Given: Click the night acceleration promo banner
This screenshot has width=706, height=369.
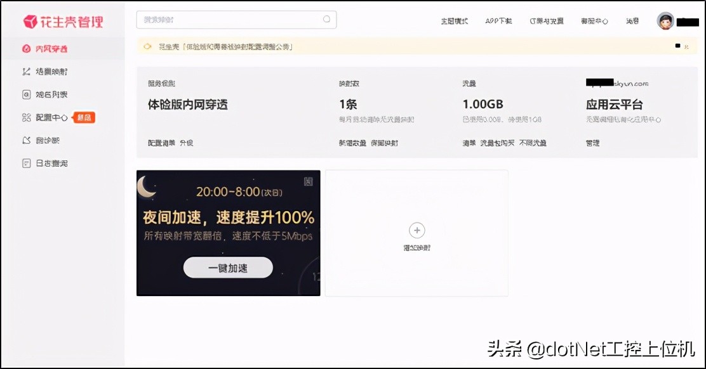Looking at the screenshot, I should [229, 209].
